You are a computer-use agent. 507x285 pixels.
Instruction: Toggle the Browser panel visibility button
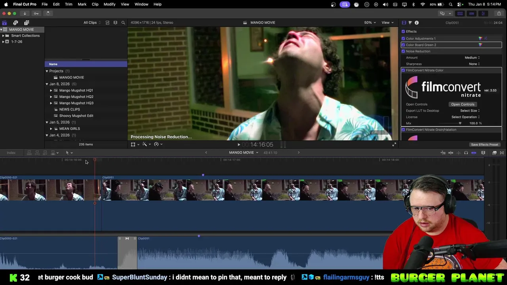tap(460, 13)
